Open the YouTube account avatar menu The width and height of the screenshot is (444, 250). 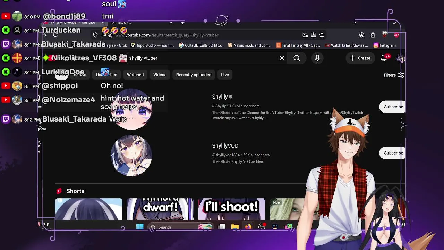click(x=401, y=58)
